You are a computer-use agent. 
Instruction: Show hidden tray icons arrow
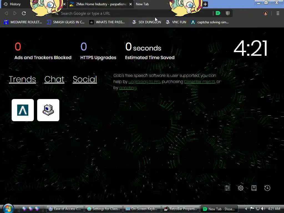pyautogui.click(x=246, y=209)
